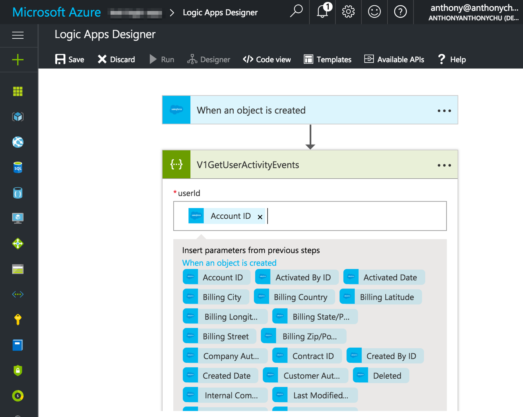The image size is (523, 417).
Task: Insert the Created Date parameter
Action: tap(220, 375)
